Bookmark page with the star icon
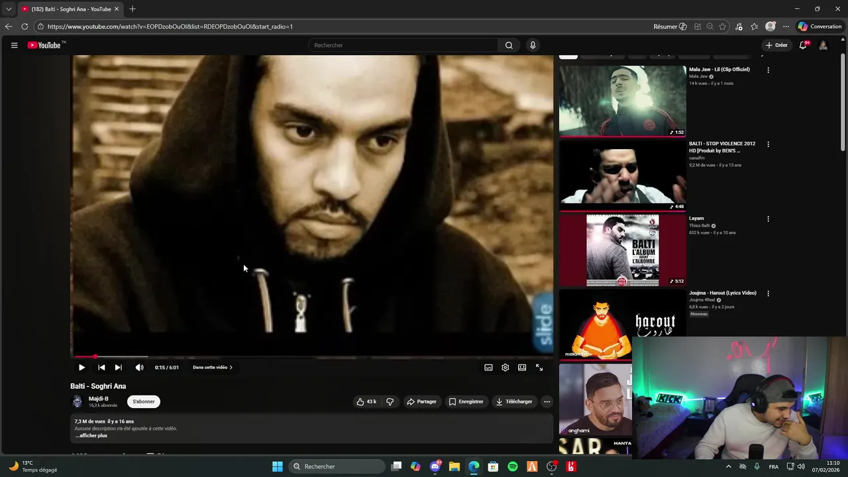 pos(723,26)
